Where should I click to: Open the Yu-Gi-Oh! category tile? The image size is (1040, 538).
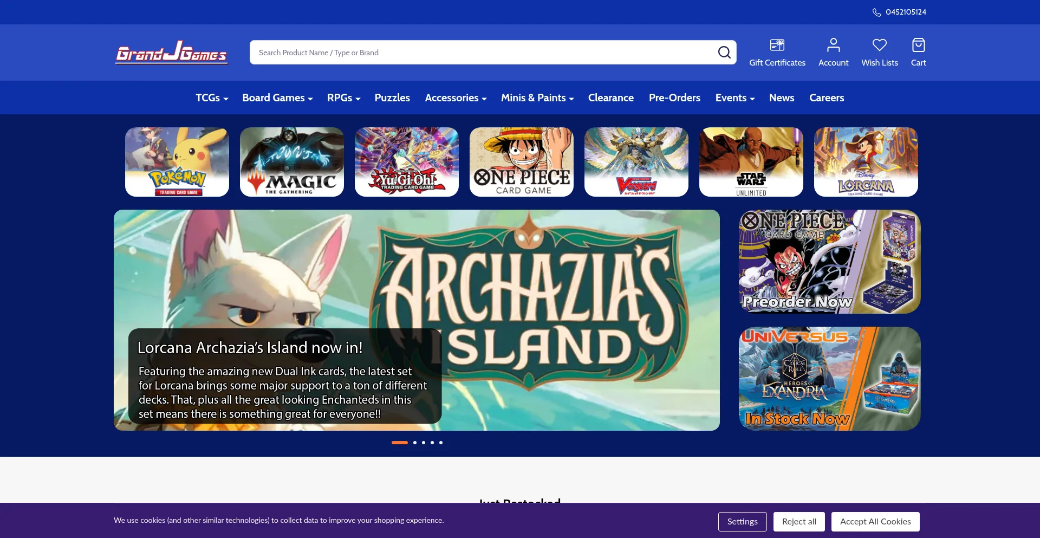[407, 162]
